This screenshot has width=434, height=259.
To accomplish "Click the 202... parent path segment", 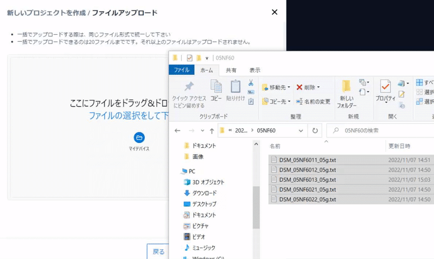I will pyautogui.click(x=241, y=130).
